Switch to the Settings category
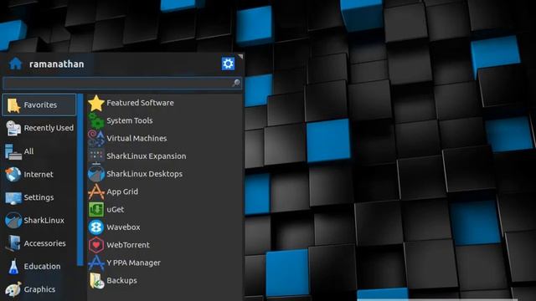536x301 pixels. tap(39, 197)
